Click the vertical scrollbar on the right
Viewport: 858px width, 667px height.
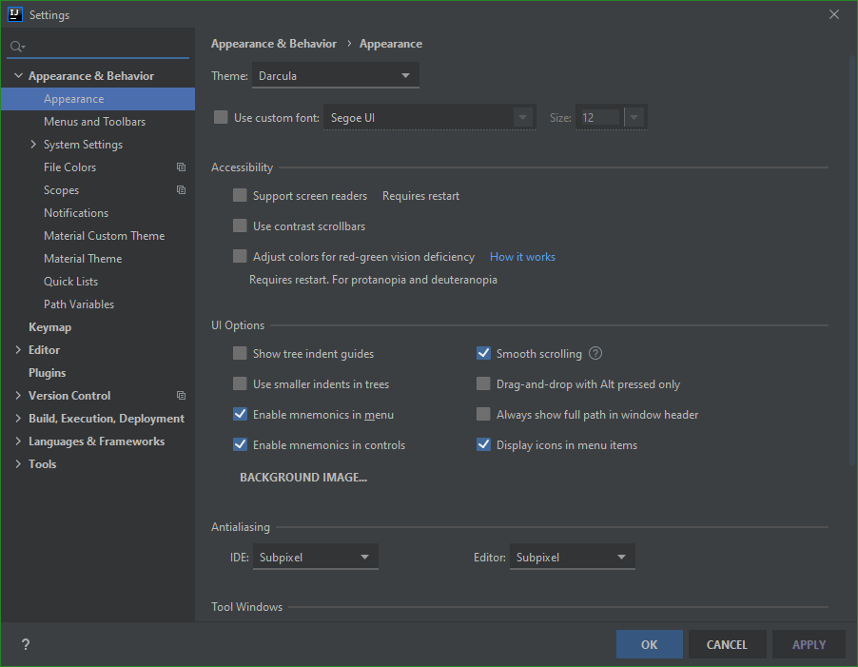[x=851, y=285]
